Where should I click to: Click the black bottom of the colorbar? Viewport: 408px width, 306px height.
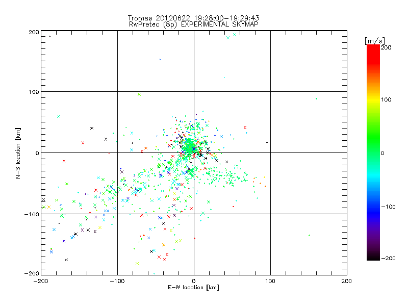point(373,257)
